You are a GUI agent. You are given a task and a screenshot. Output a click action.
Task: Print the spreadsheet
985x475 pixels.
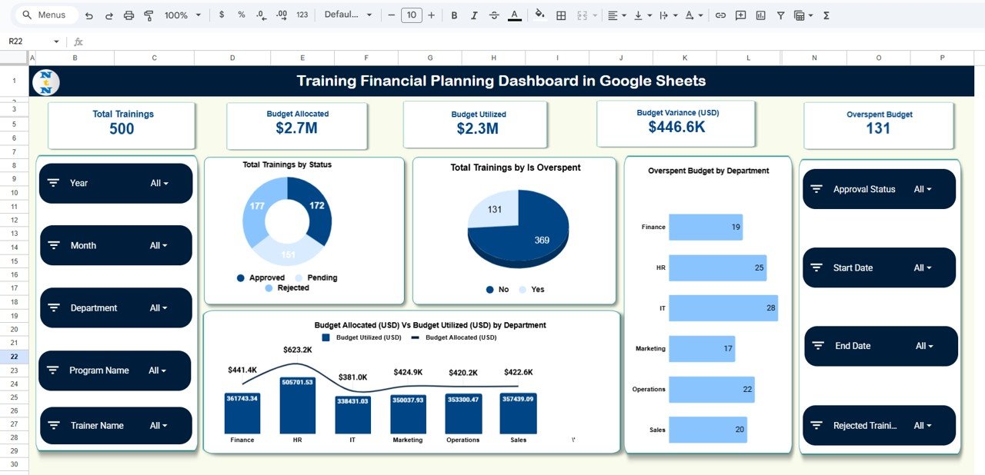coord(129,15)
